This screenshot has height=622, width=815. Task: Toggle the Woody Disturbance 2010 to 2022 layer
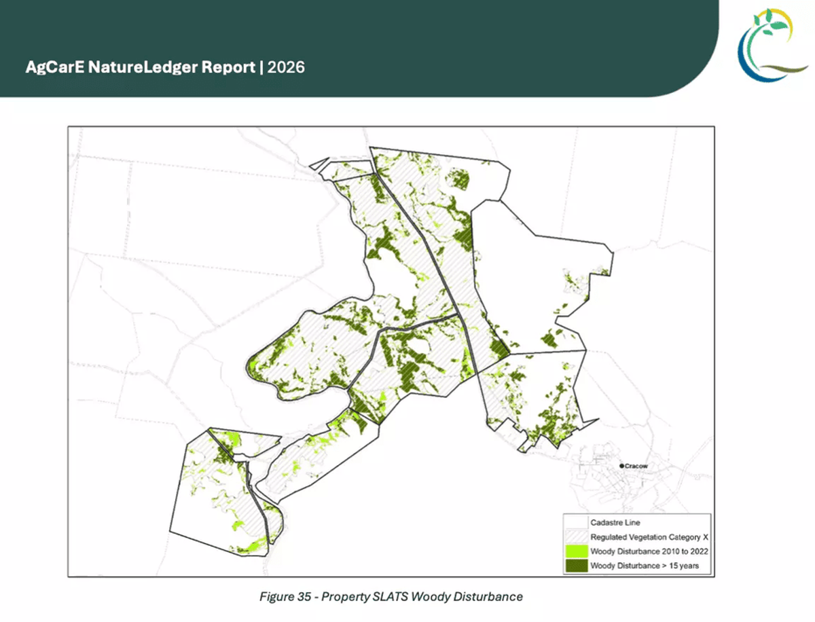click(649, 551)
